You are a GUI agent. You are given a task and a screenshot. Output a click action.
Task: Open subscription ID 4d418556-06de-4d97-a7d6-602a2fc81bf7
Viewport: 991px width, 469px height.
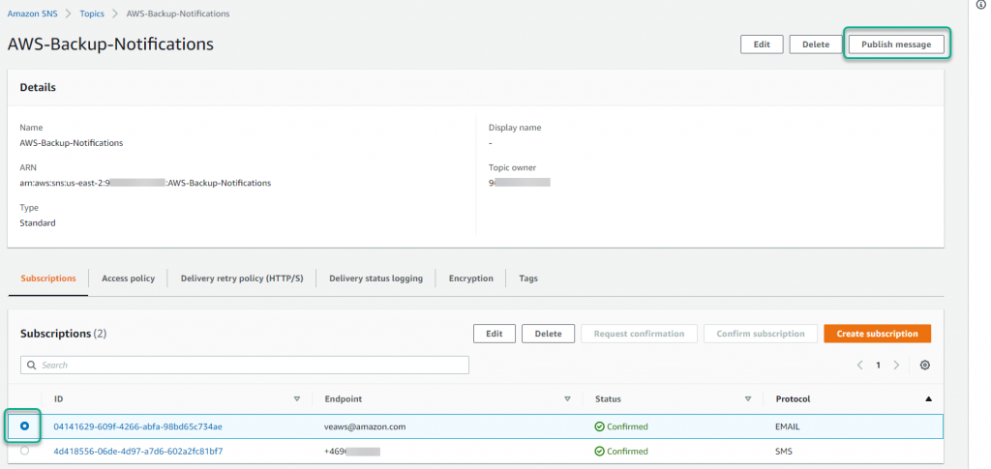click(137, 452)
